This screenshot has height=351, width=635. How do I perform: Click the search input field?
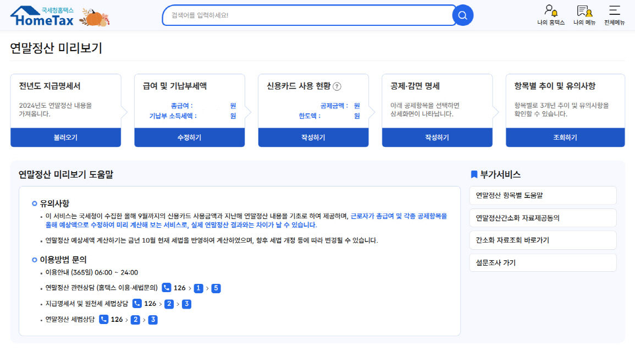point(308,15)
